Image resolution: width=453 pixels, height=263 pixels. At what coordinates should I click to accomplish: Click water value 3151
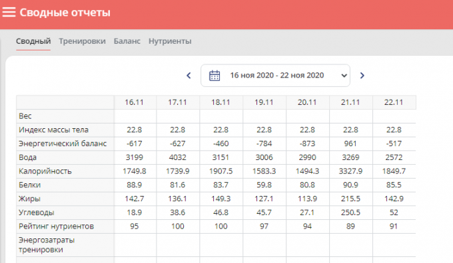221,157
